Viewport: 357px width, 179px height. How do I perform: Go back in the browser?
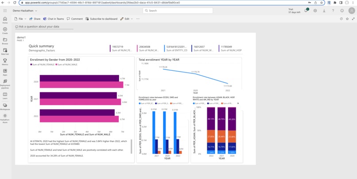(x=3, y=3)
